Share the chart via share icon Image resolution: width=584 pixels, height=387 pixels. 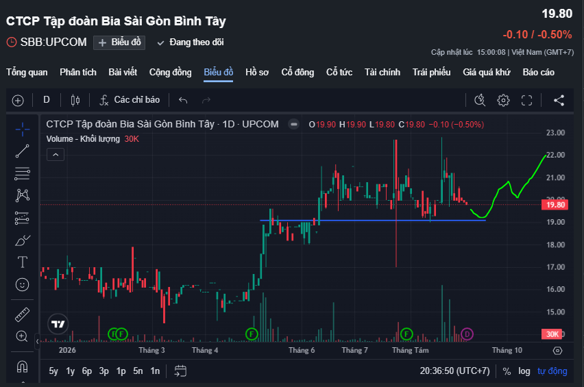559,100
